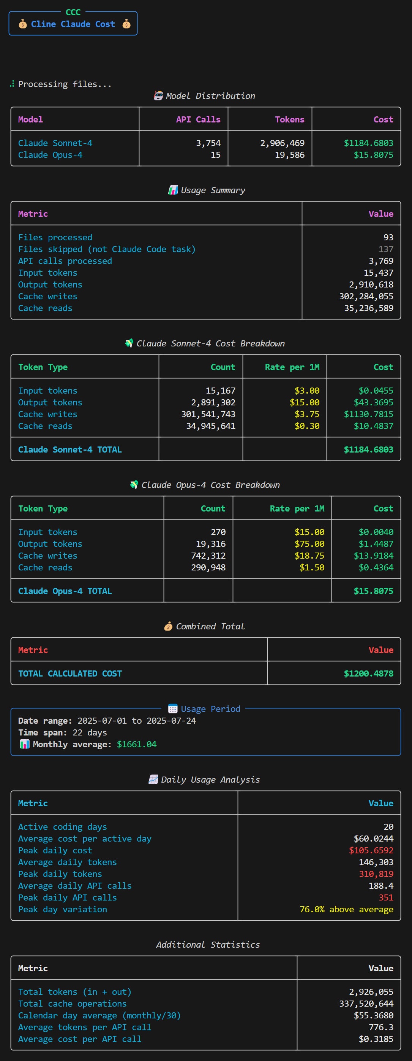Click the money bag emoji after "Cline Claude Cost"
This screenshot has height=1061, width=412.
tap(126, 24)
